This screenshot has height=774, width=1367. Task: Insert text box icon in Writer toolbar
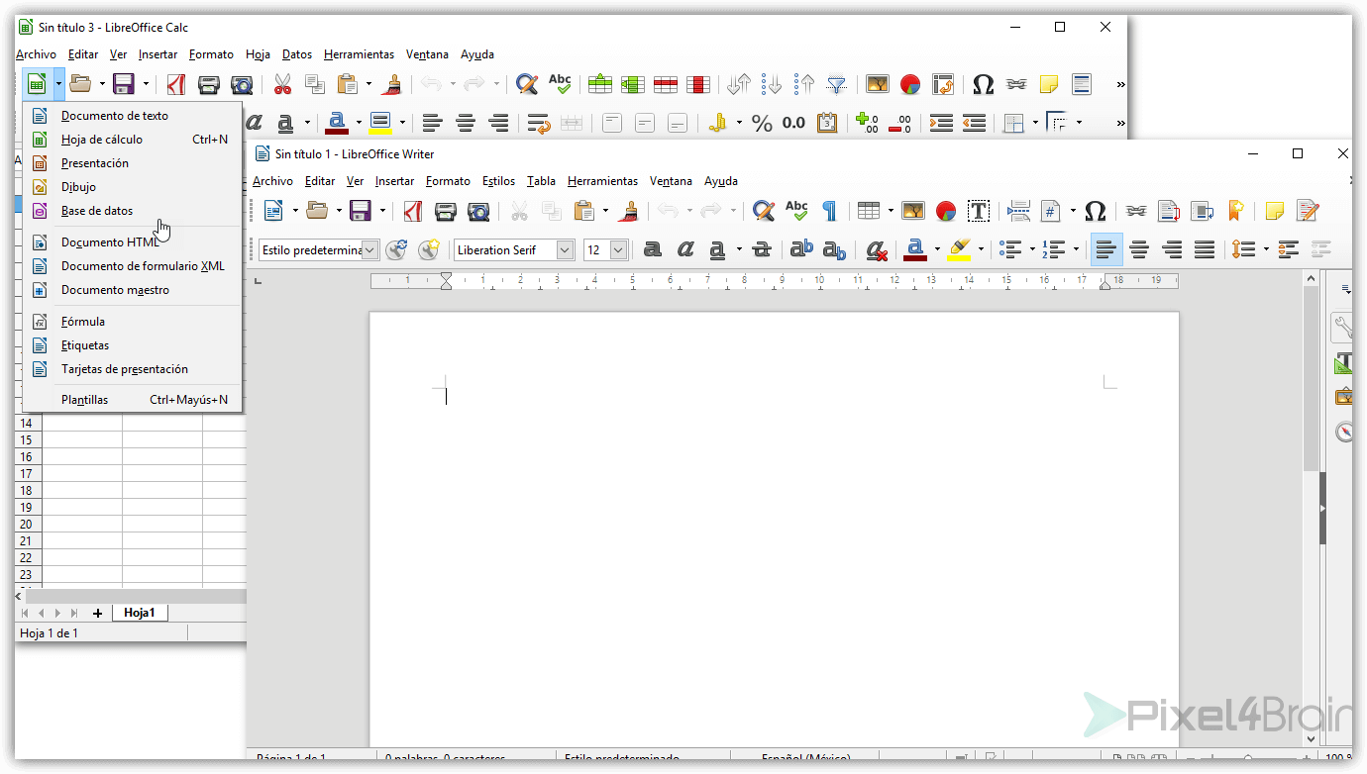(979, 211)
